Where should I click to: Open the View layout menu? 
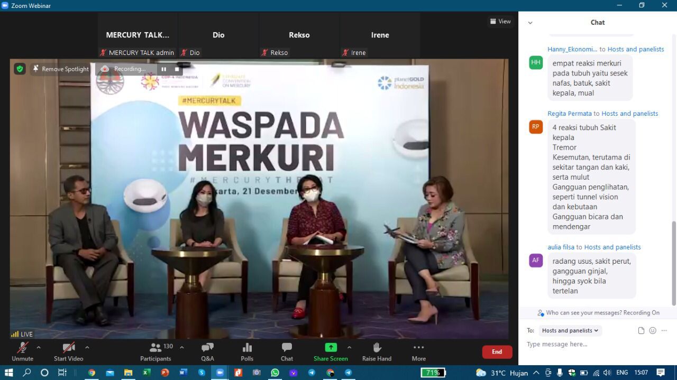(x=500, y=21)
